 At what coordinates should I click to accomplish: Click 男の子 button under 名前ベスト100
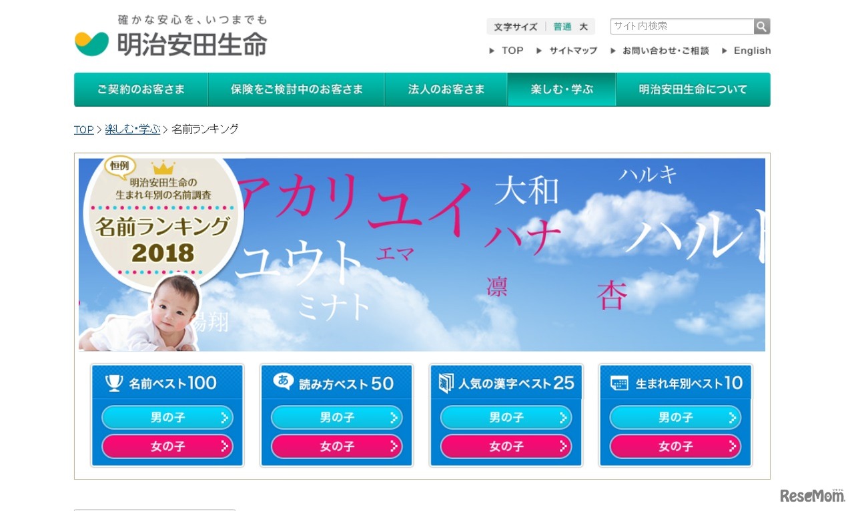[167, 418]
